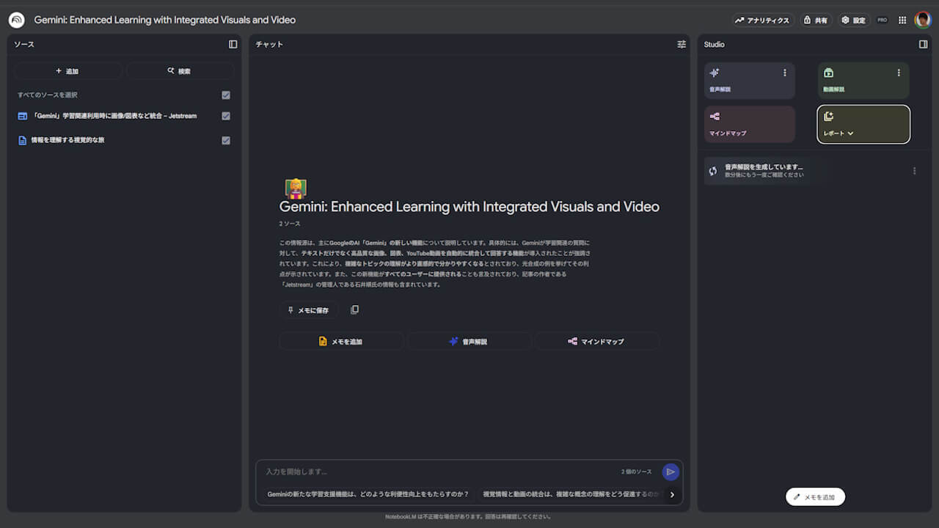Click the PRO badge
Image resolution: width=939 pixels, height=528 pixels.
coord(883,21)
